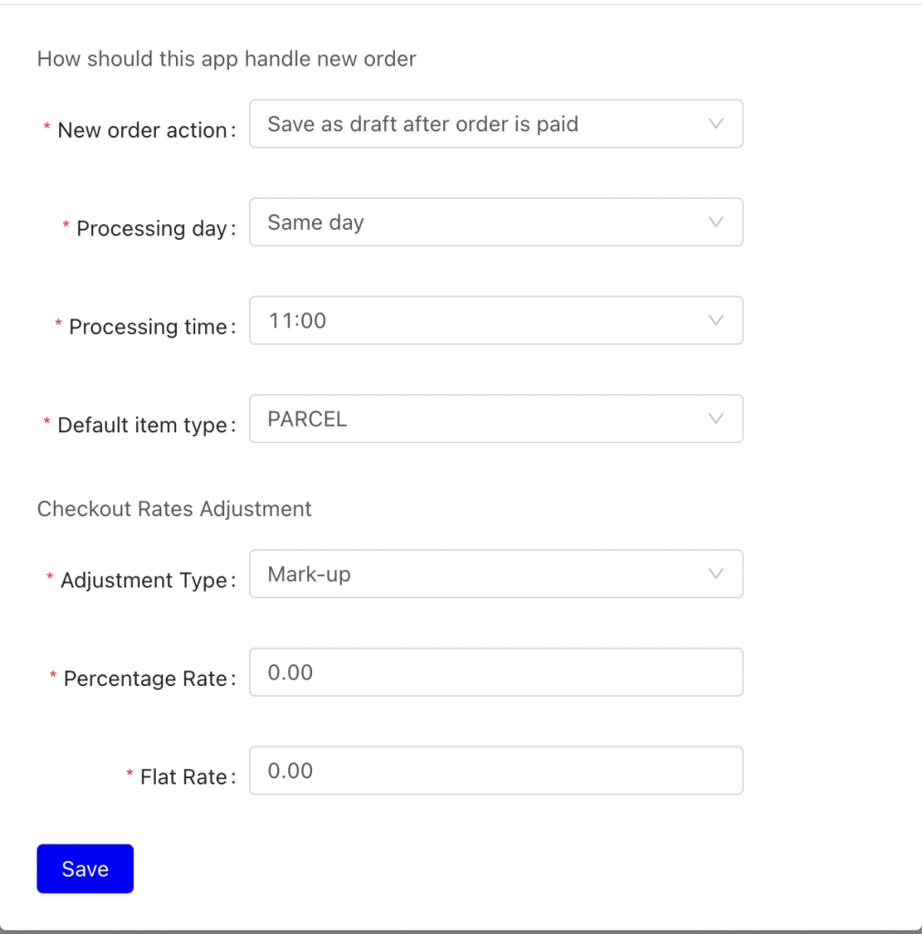Open the Processing day dropdown
Screen dimensions: 922x934
point(495,223)
